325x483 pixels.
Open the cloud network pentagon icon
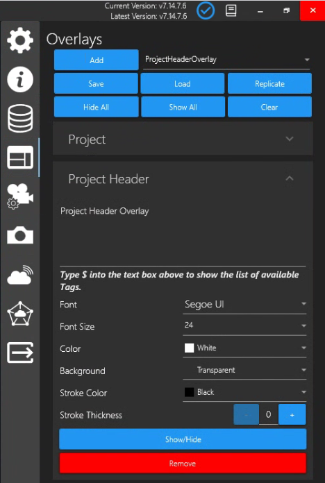coord(20,314)
